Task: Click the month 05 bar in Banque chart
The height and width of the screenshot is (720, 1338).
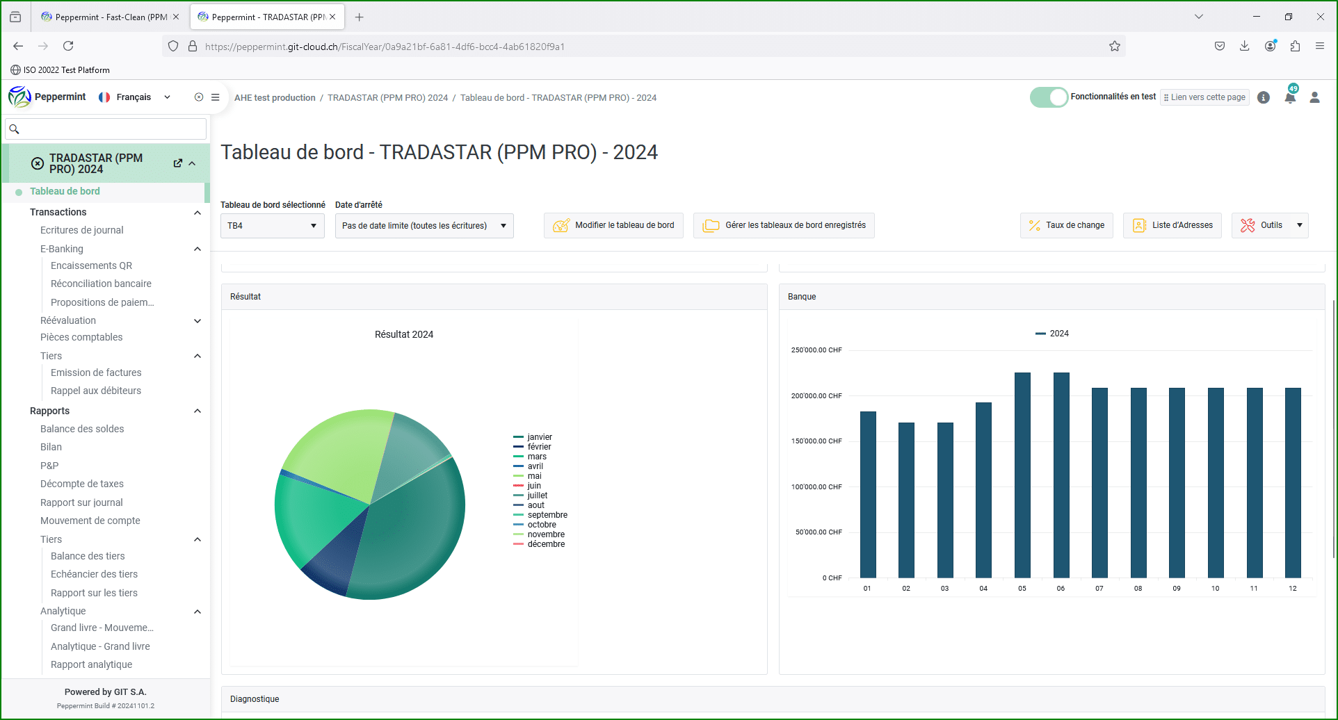Action: click(1022, 475)
